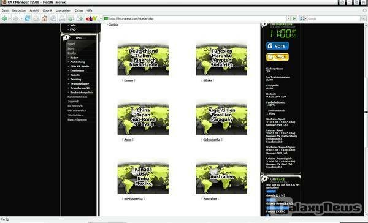Open the Nord-Amerika link
Image resolution: width=368 pixels, height=223 pixels.
pyautogui.click(x=133, y=199)
